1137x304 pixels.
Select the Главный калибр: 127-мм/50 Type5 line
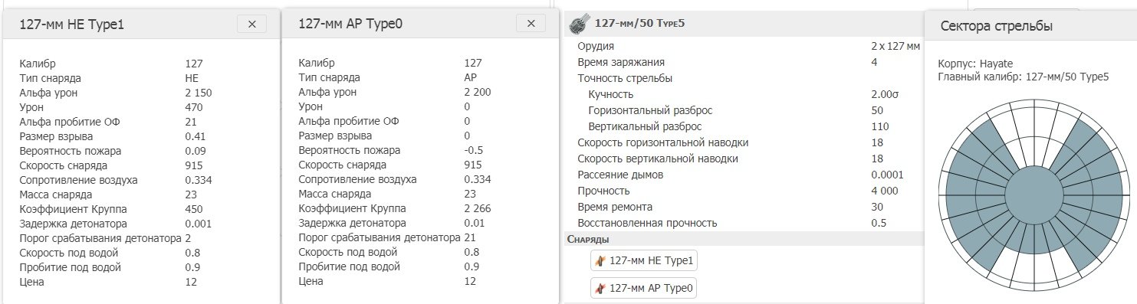click(x=1024, y=77)
